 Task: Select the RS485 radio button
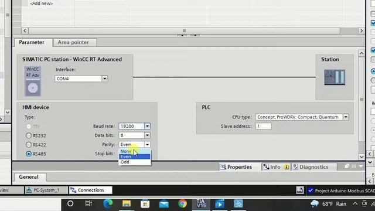[x=29, y=154]
